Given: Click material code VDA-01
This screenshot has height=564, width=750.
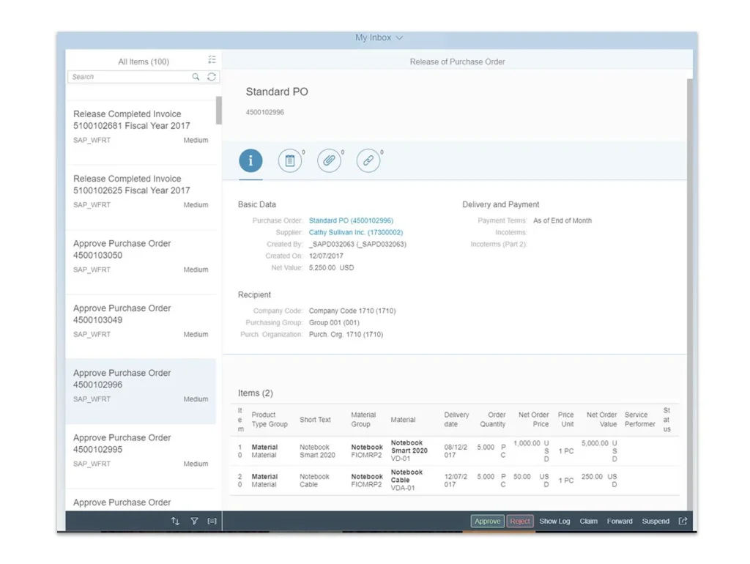Looking at the screenshot, I should [402, 488].
